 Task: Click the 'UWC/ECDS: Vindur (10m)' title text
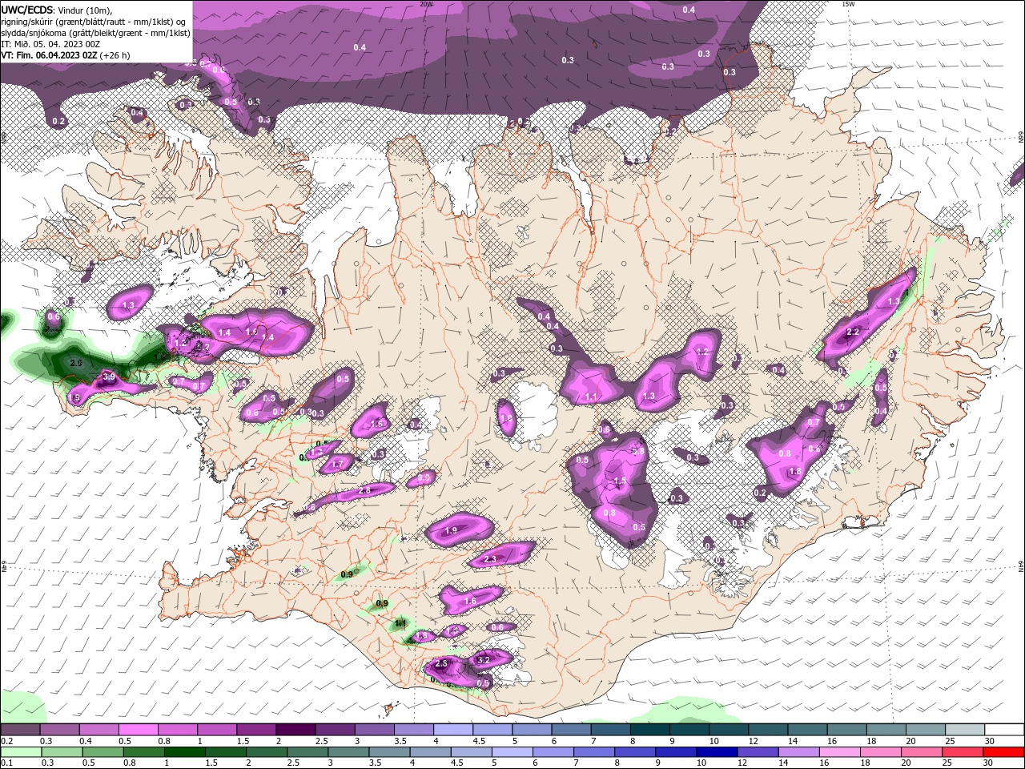(57, 10)
